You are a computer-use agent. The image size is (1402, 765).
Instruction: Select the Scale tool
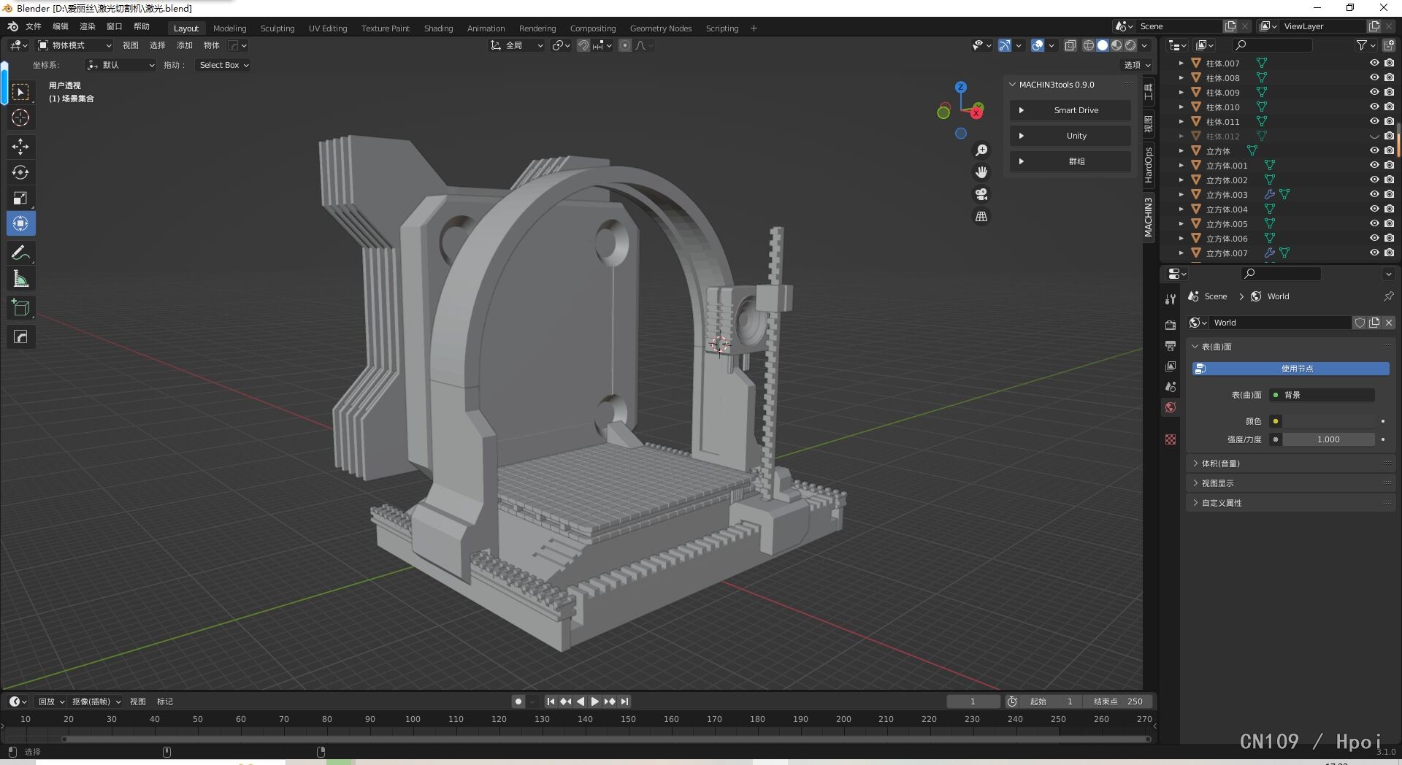[20, 198]
